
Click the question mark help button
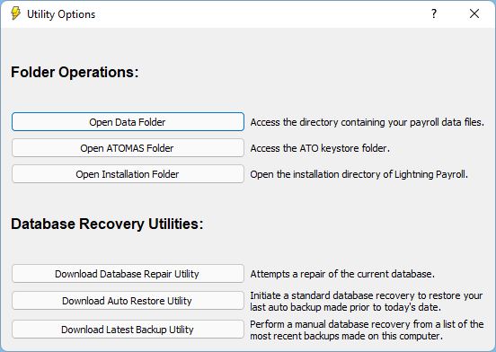pyautogui.click(x=434, y=13)
